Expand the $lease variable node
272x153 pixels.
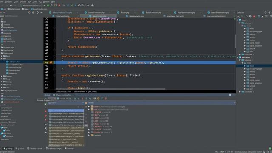pyautogui.click(x=89, y=107)
